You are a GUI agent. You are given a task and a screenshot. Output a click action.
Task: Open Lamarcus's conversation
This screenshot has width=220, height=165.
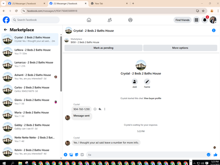[x=30, y=64]
